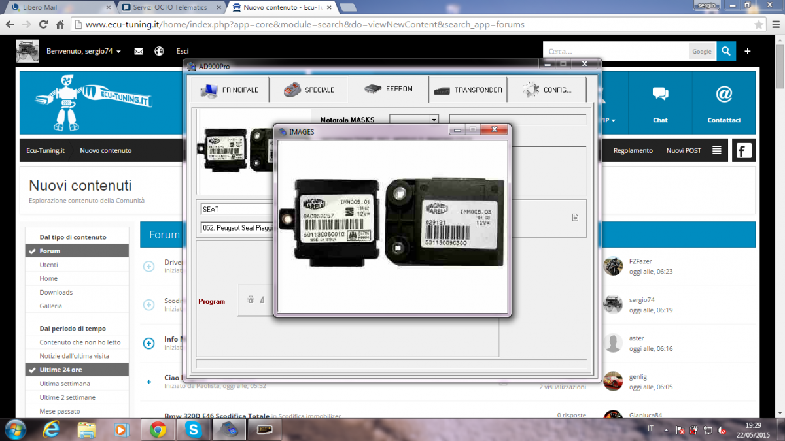Select the Utenti content type filter

coord(77,265)
